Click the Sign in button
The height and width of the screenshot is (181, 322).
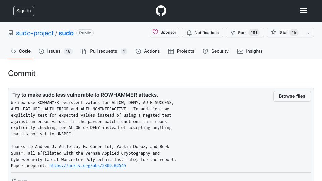23,11
